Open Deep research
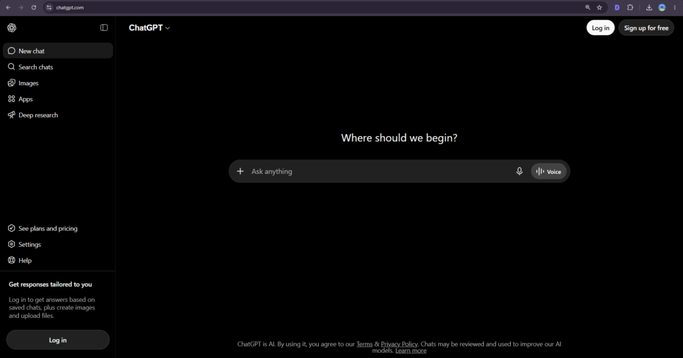The width and height of the screenshot is (683, 358). click(x=58, y=115)
